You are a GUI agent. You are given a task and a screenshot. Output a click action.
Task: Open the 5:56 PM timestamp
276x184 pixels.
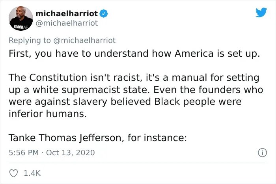24,152
